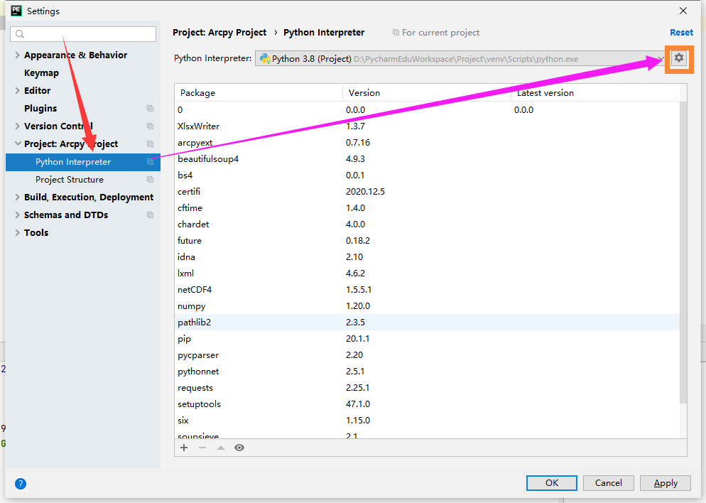The height and width of the screenshot is (503, 706).
Task: Click the project-level icon beside Python Interpreter
Action: (151, 162)
